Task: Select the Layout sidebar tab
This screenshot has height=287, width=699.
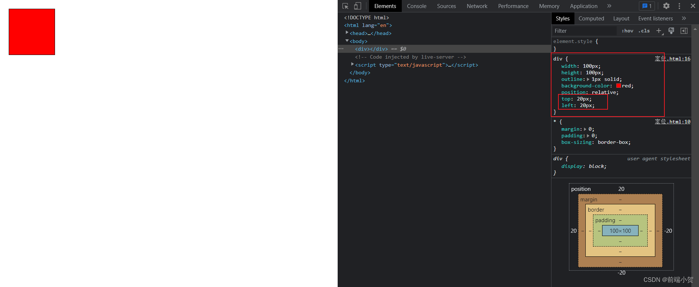Action: pos(621,19)
